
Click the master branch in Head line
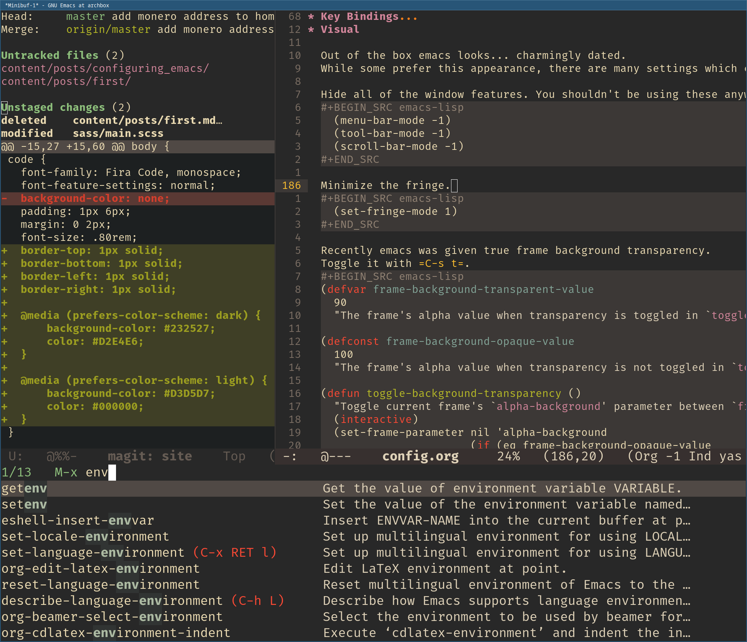85,16
